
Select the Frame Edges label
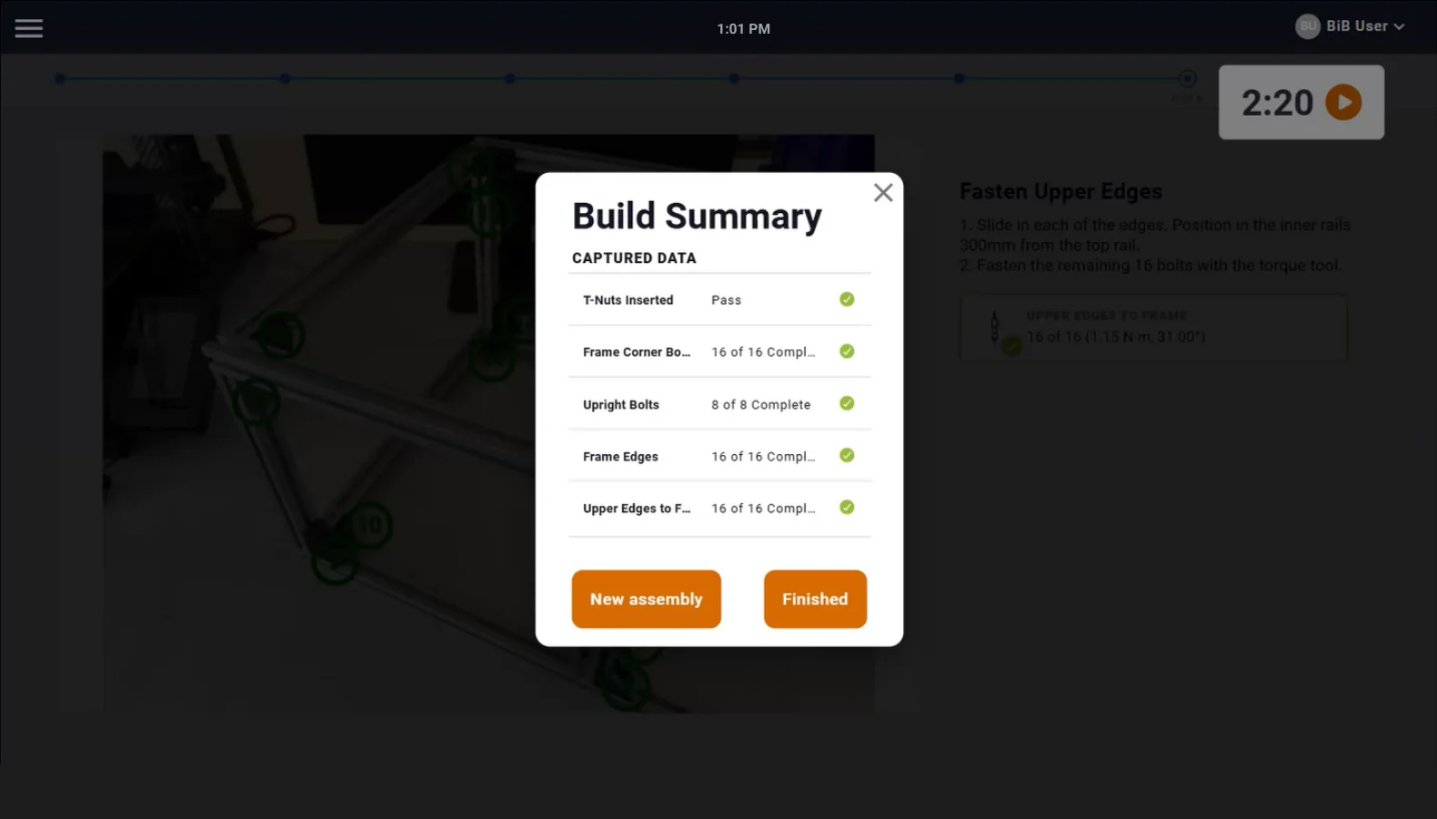(x=620, y=457)
